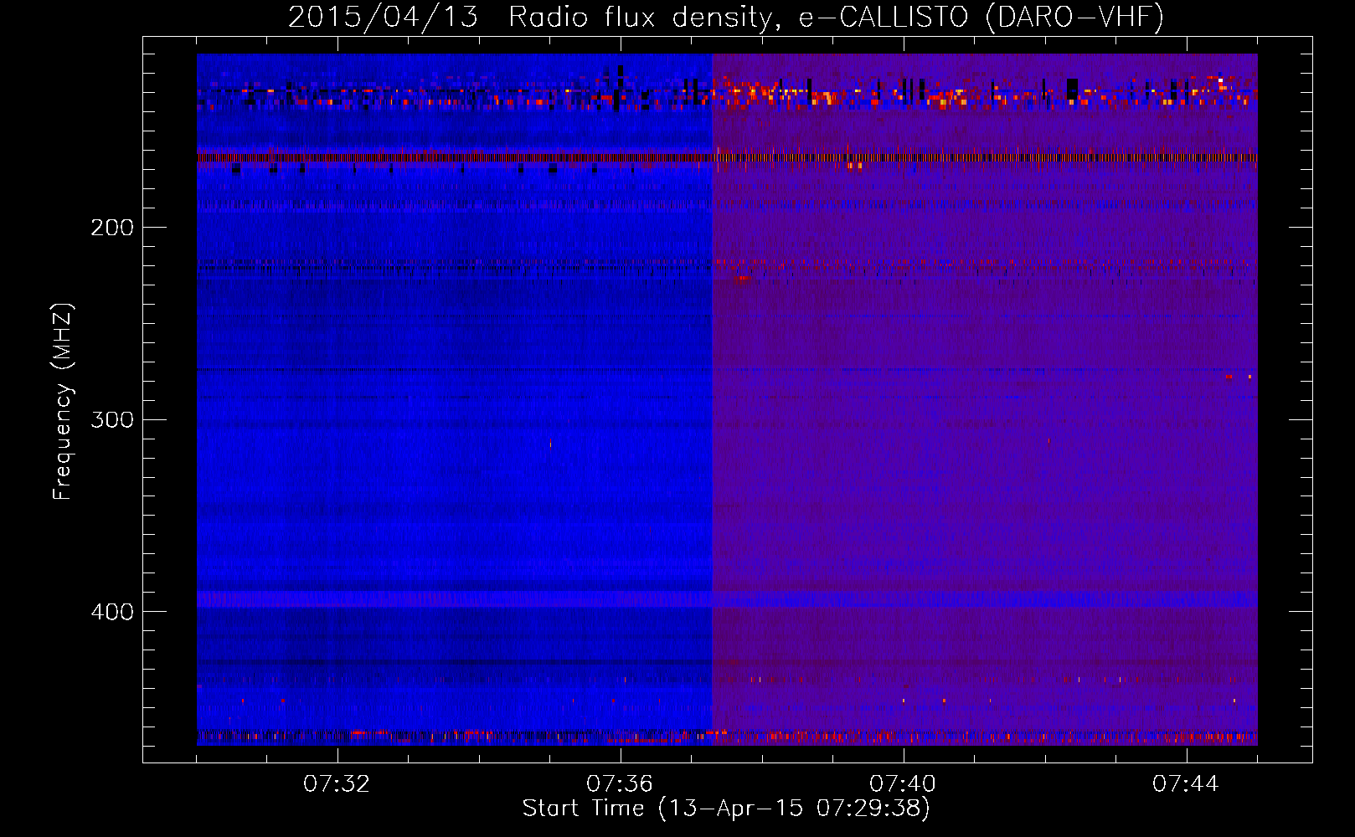Click the '200' frequency axis label
This screenshot has height=837, width=1355.
tap(112, 228)
